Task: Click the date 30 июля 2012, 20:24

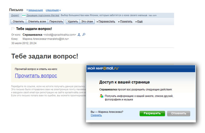Action: click(24, 43)
